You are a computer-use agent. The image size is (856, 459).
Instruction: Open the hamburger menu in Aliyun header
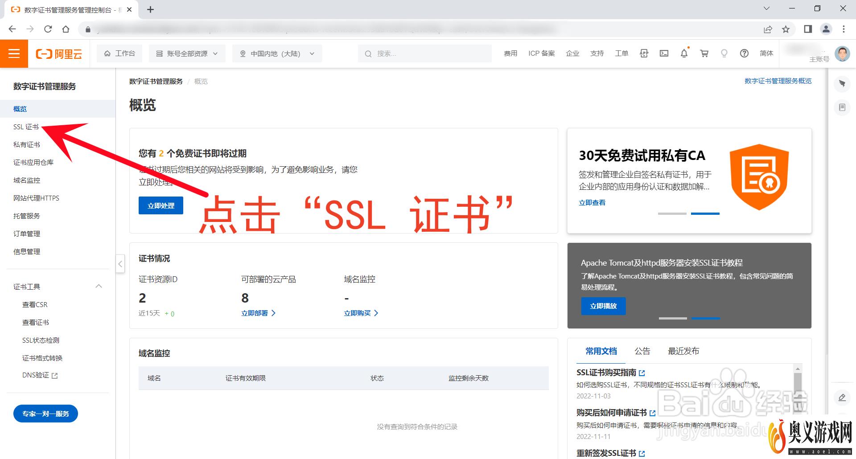pos(14,53)
